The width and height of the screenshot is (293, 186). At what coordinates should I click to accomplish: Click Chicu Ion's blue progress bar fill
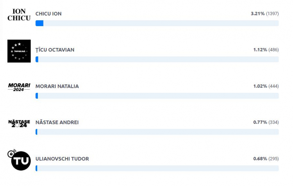(39, 23)
